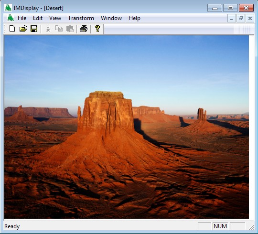Open the View menu
This screenshot has height=234, width=258.
pyautogui.click(x=55, y=18)
